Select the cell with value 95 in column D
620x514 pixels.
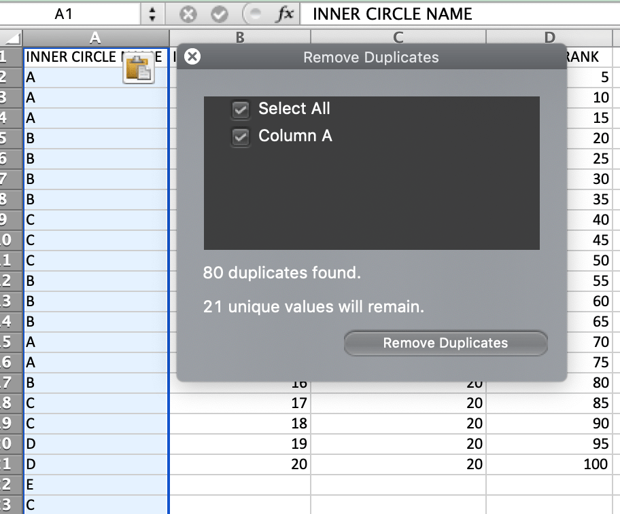552,444
